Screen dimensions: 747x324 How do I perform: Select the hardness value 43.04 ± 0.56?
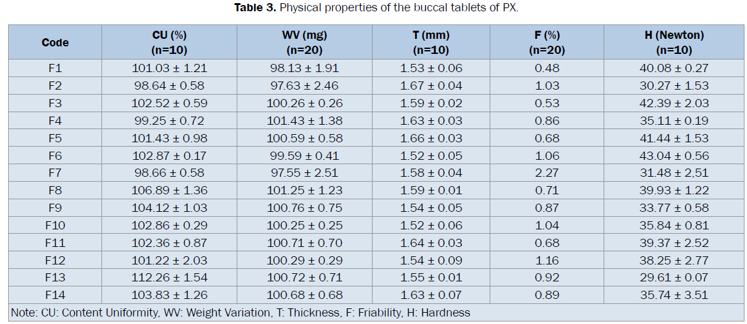(674, 155)
